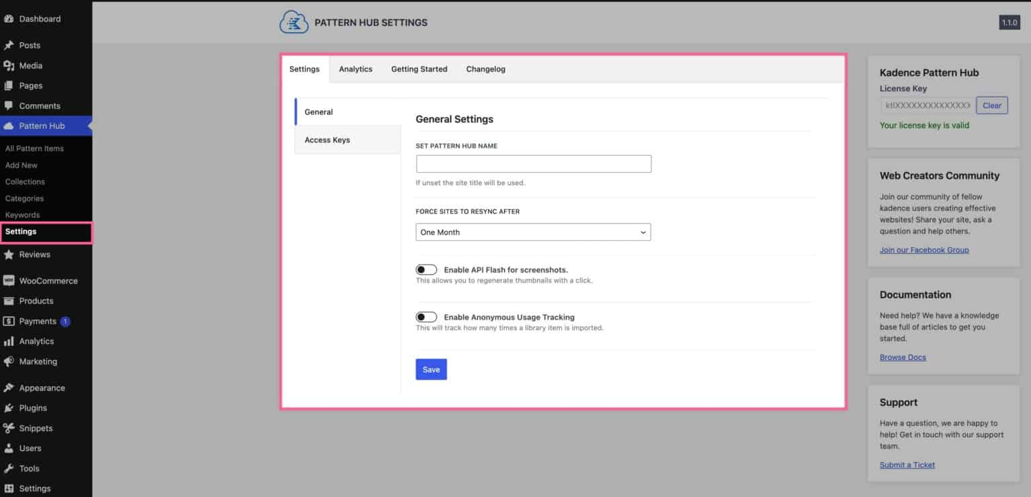1031x497 pixels.
Task: Click the Kadence cloud logo in header
Action: (x=293, y=23)
